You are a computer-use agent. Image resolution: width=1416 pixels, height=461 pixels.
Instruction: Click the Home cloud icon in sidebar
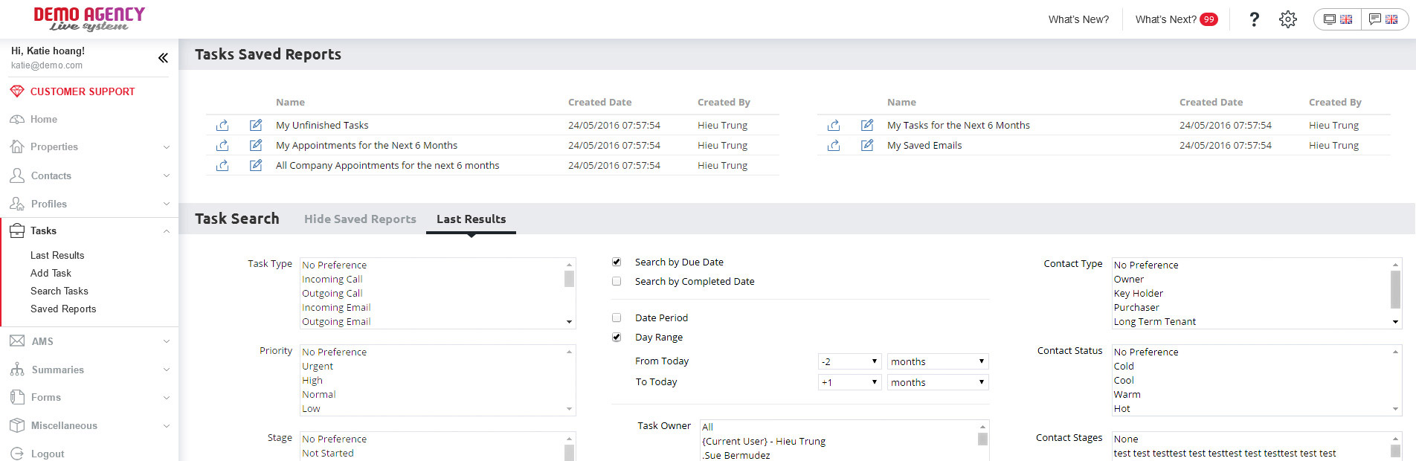point(17,119)
